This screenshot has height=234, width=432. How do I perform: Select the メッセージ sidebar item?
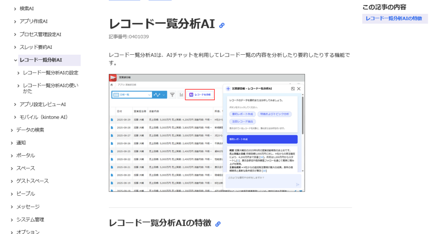(x=28, y=207)
